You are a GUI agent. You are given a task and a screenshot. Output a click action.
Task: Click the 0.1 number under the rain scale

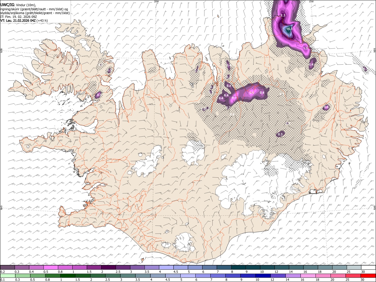(2, 280)
